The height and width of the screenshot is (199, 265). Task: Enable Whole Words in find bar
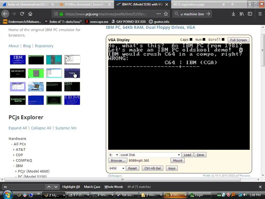tap(114, 187)
